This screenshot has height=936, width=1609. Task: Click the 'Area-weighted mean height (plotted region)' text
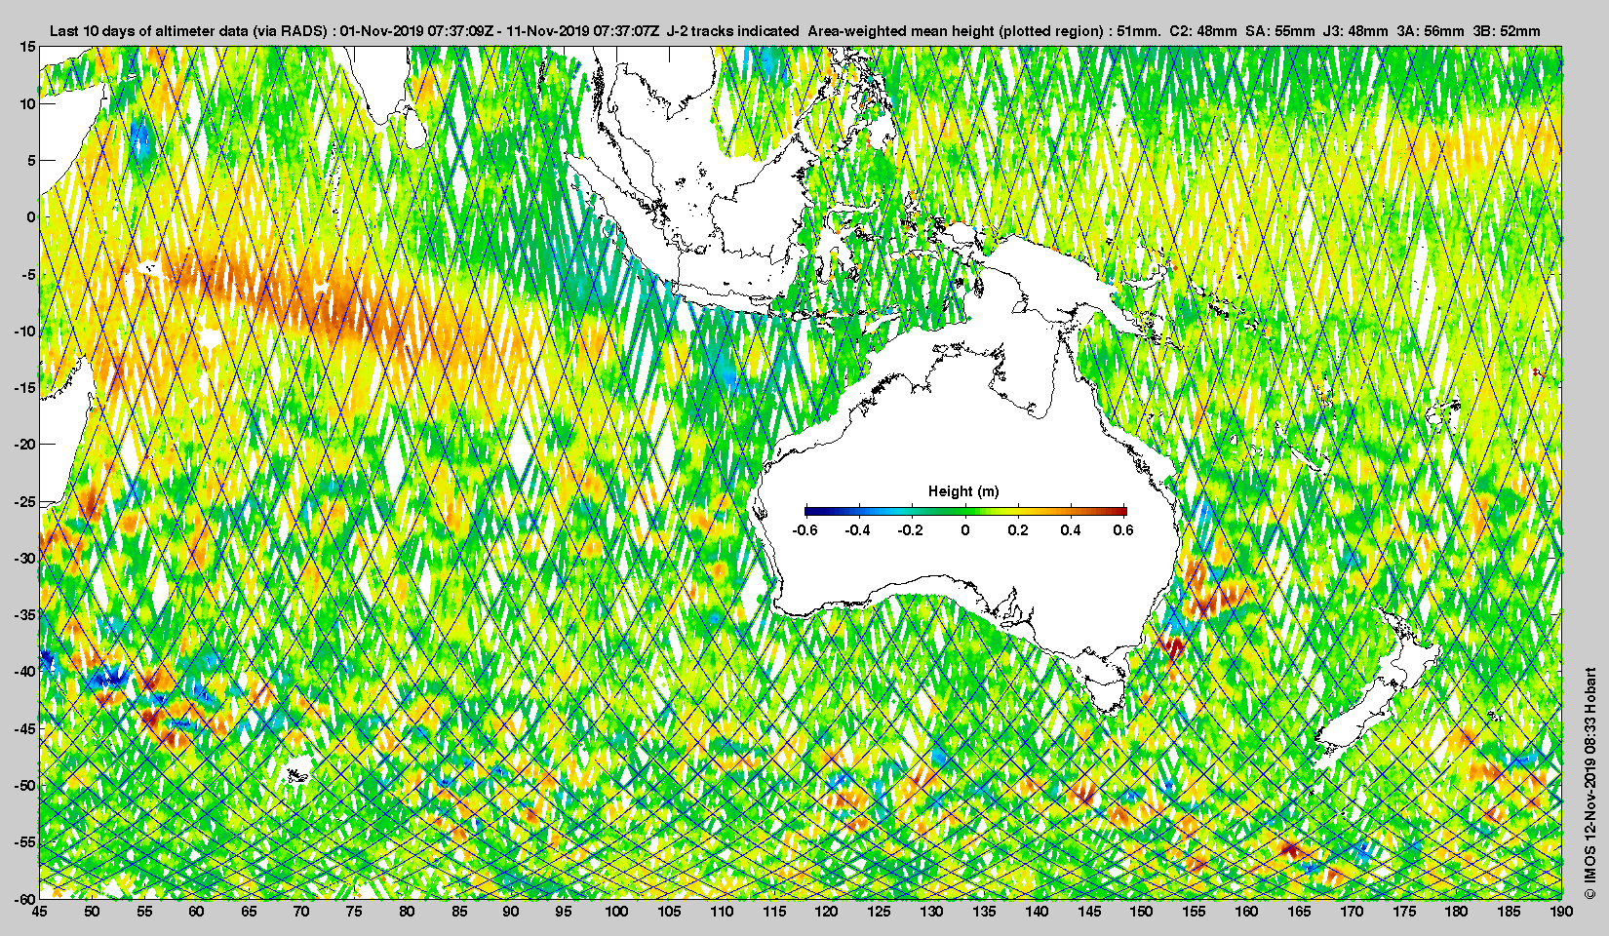[x=957, y=31]
